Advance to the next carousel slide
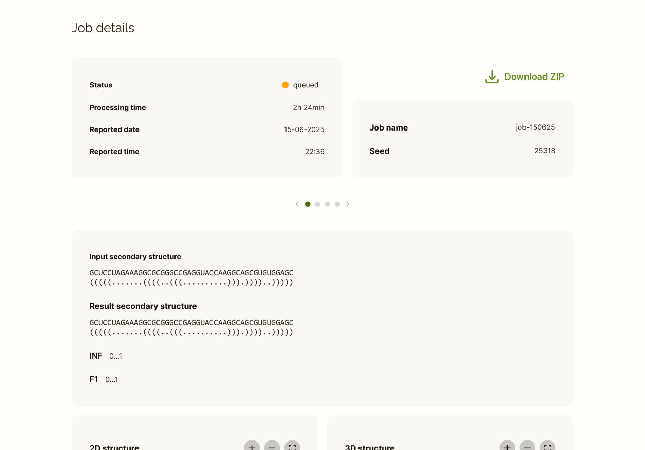This screenshot has width=645, height=450. pos(348,204)
